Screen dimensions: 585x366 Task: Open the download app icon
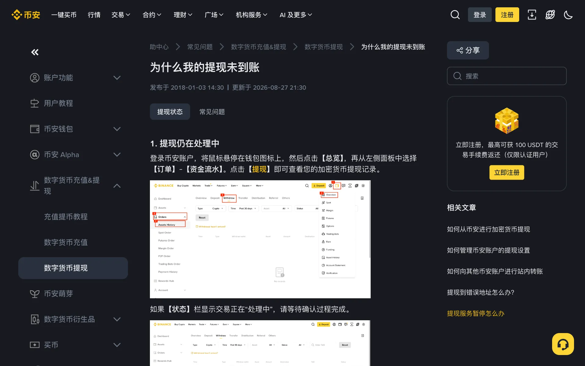click(x=532, y=15)
